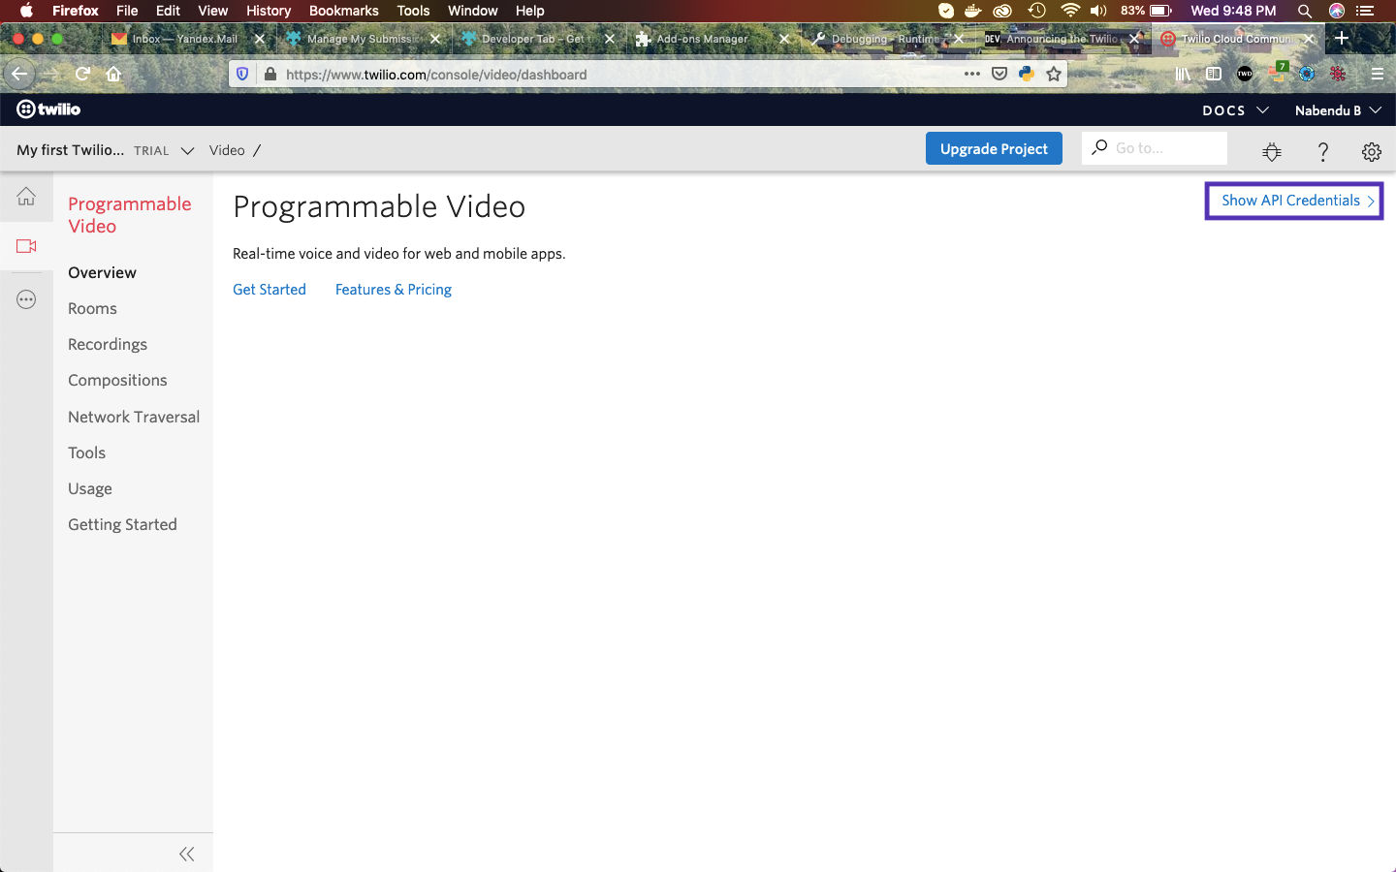Click the Twilio logo in the header

[x=48, y=109]
